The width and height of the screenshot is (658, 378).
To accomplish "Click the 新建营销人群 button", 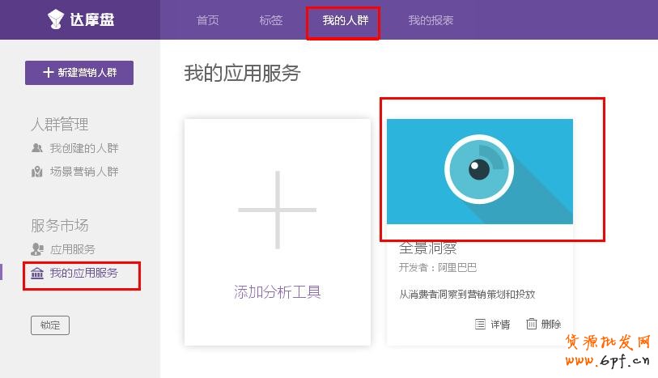I will point(79,72).
